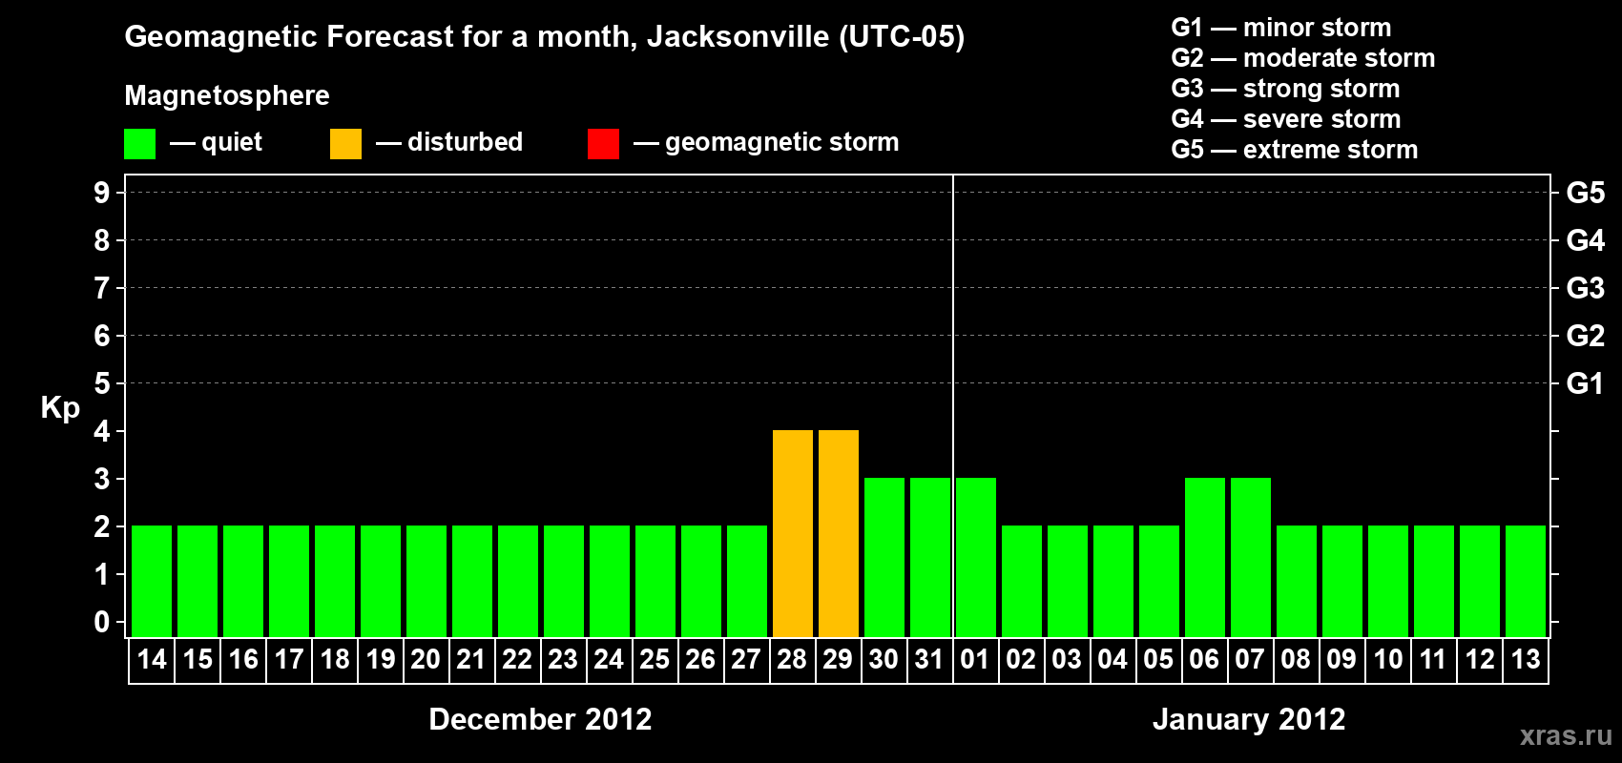Select the orange bar for December 29

(x=839, y=533)
